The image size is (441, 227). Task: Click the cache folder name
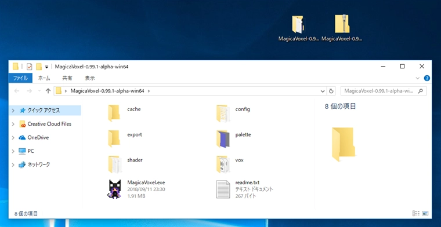tap(134, 109)
